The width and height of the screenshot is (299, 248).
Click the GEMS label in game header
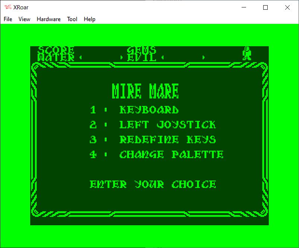pyautogui.click(x=142, y=50)
